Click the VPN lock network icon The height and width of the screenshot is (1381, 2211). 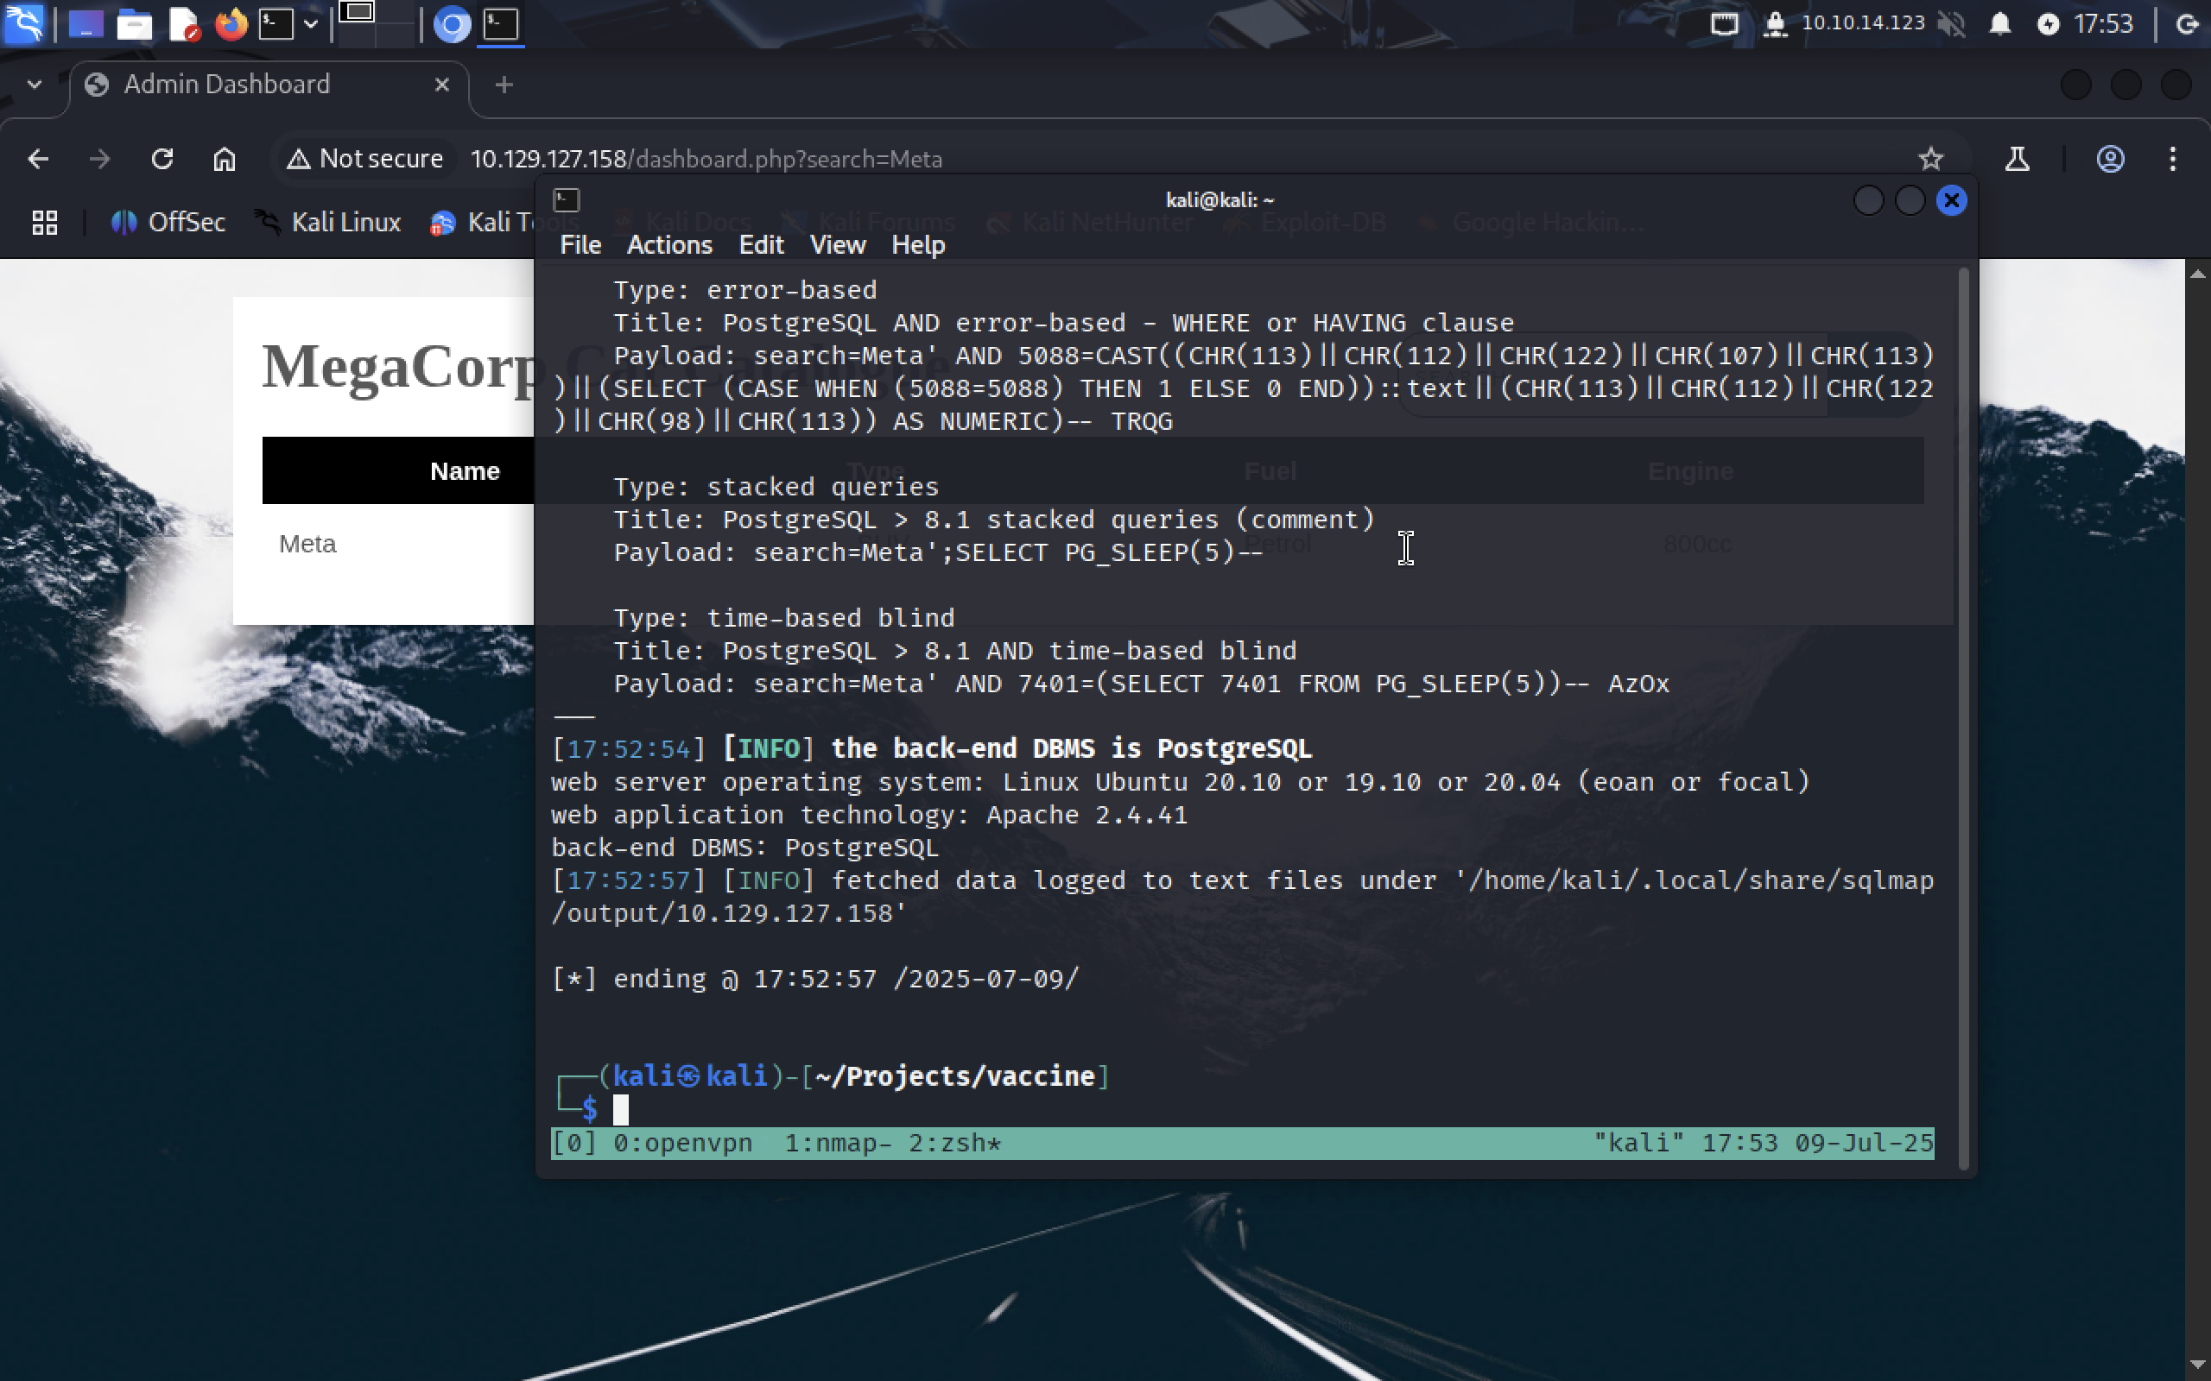click(1774, 24)
